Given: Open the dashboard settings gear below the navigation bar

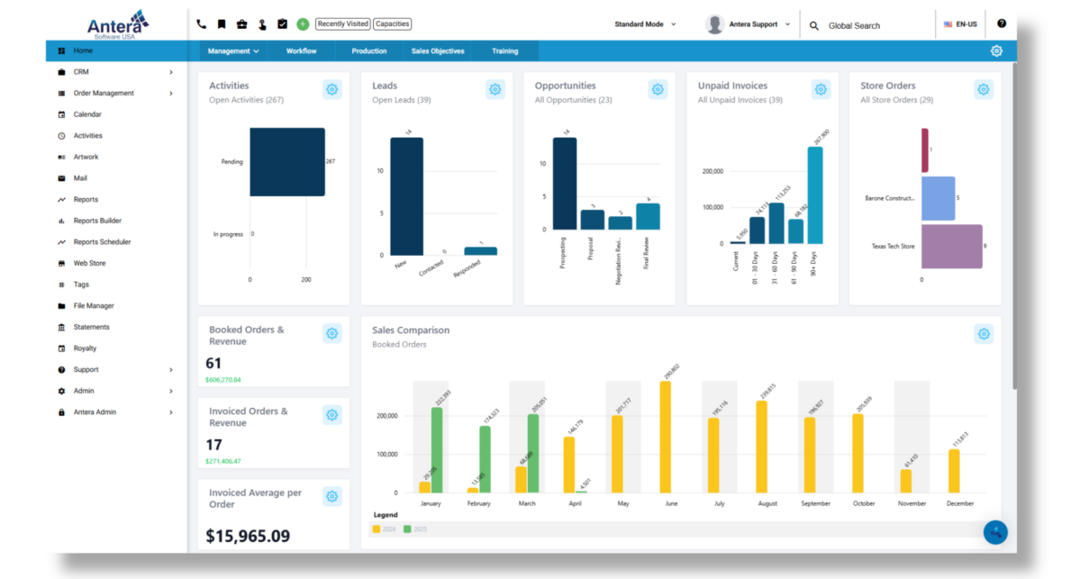Looking at the screenshot, I should 995,51.
